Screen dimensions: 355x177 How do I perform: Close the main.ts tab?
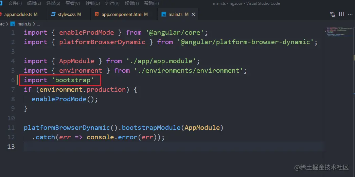193,14
